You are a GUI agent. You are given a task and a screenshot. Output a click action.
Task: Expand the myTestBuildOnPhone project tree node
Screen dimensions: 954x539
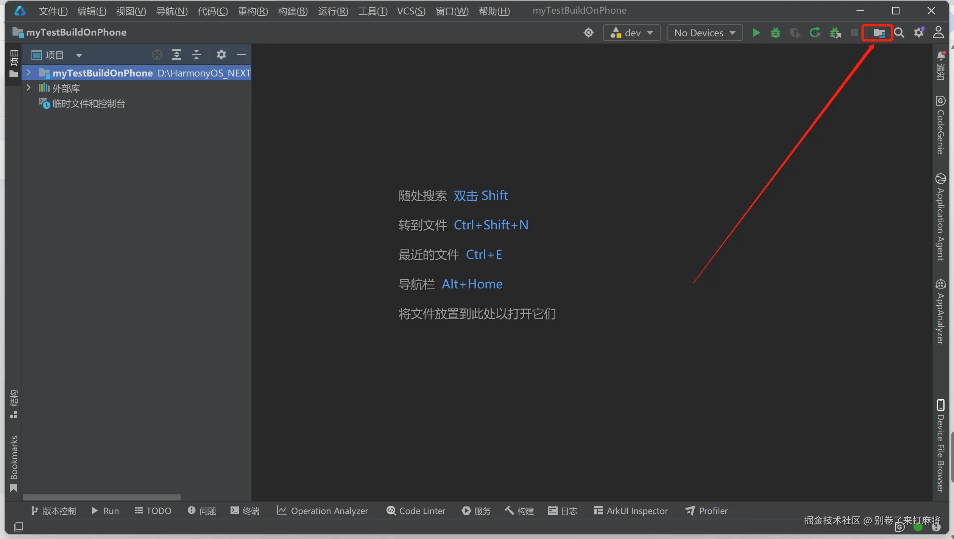(x=28, y=73)
